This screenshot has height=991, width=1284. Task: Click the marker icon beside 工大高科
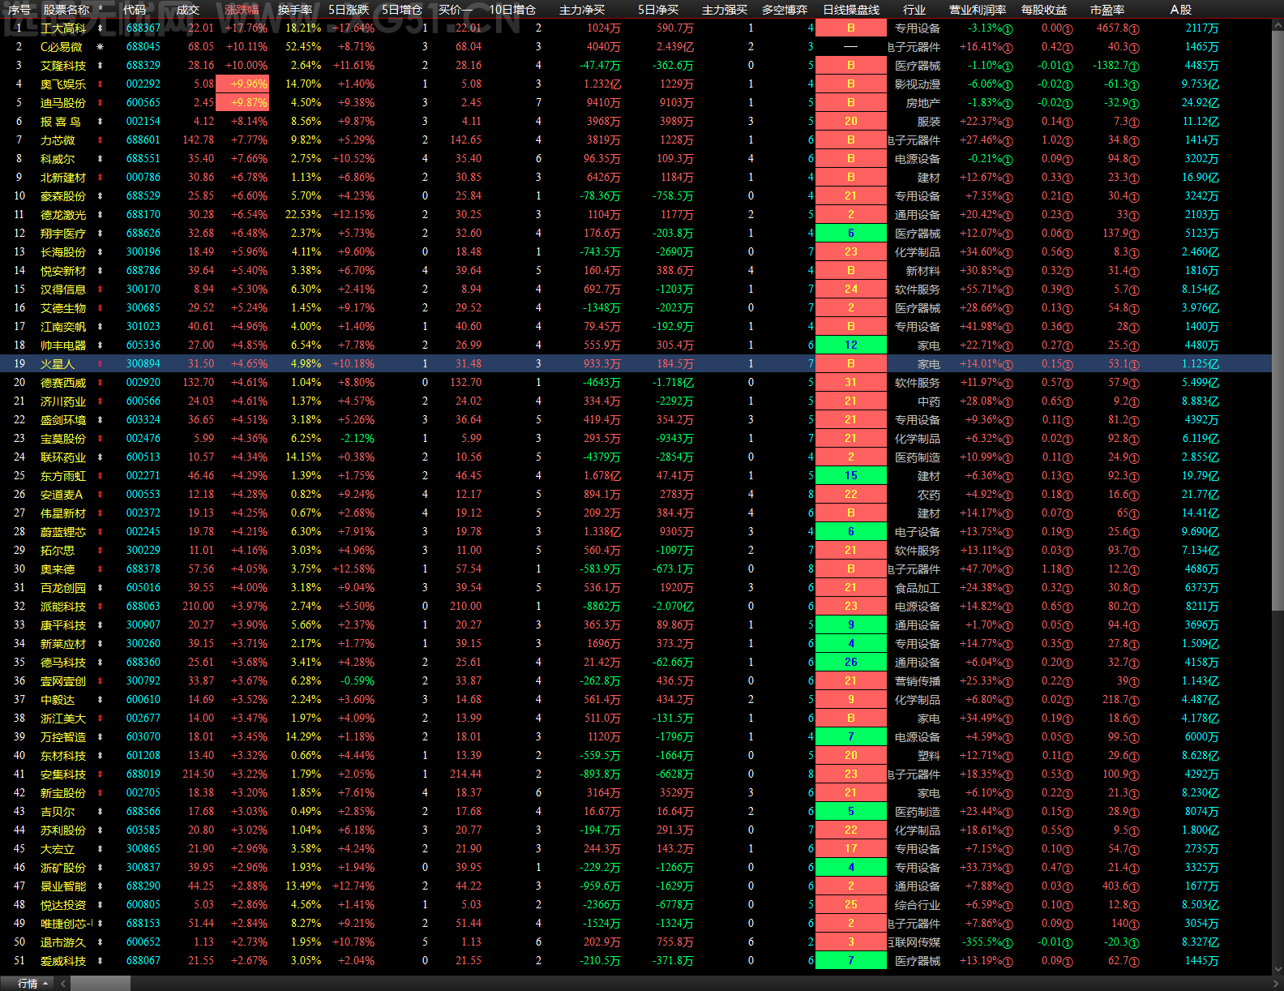100,28
